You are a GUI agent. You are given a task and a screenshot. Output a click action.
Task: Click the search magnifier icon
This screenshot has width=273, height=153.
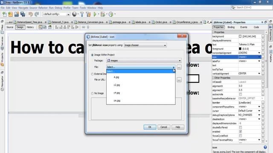[x=233, y=8]
